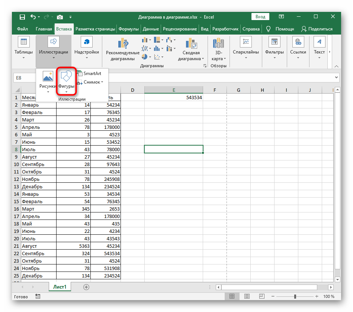353x312 pixels.
Task: Select row 12 header
Action: coord(16,179)
